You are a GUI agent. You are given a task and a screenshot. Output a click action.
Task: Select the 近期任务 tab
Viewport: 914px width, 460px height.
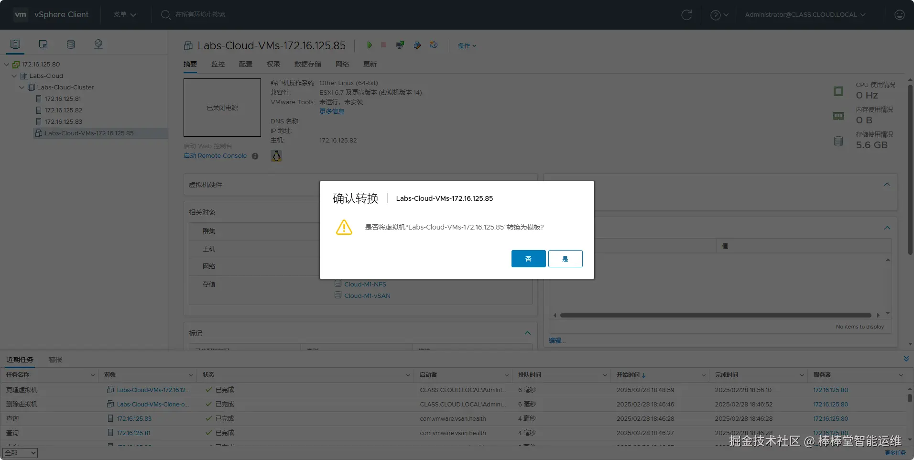(x=20, y=360)
